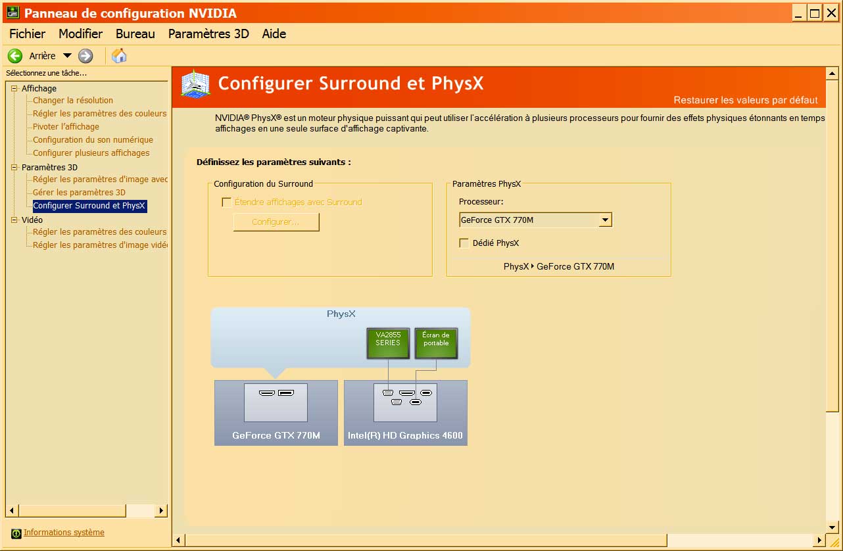843x551 pixels.
Task: Open the Bureau menu
Action: tap(135, 34)
